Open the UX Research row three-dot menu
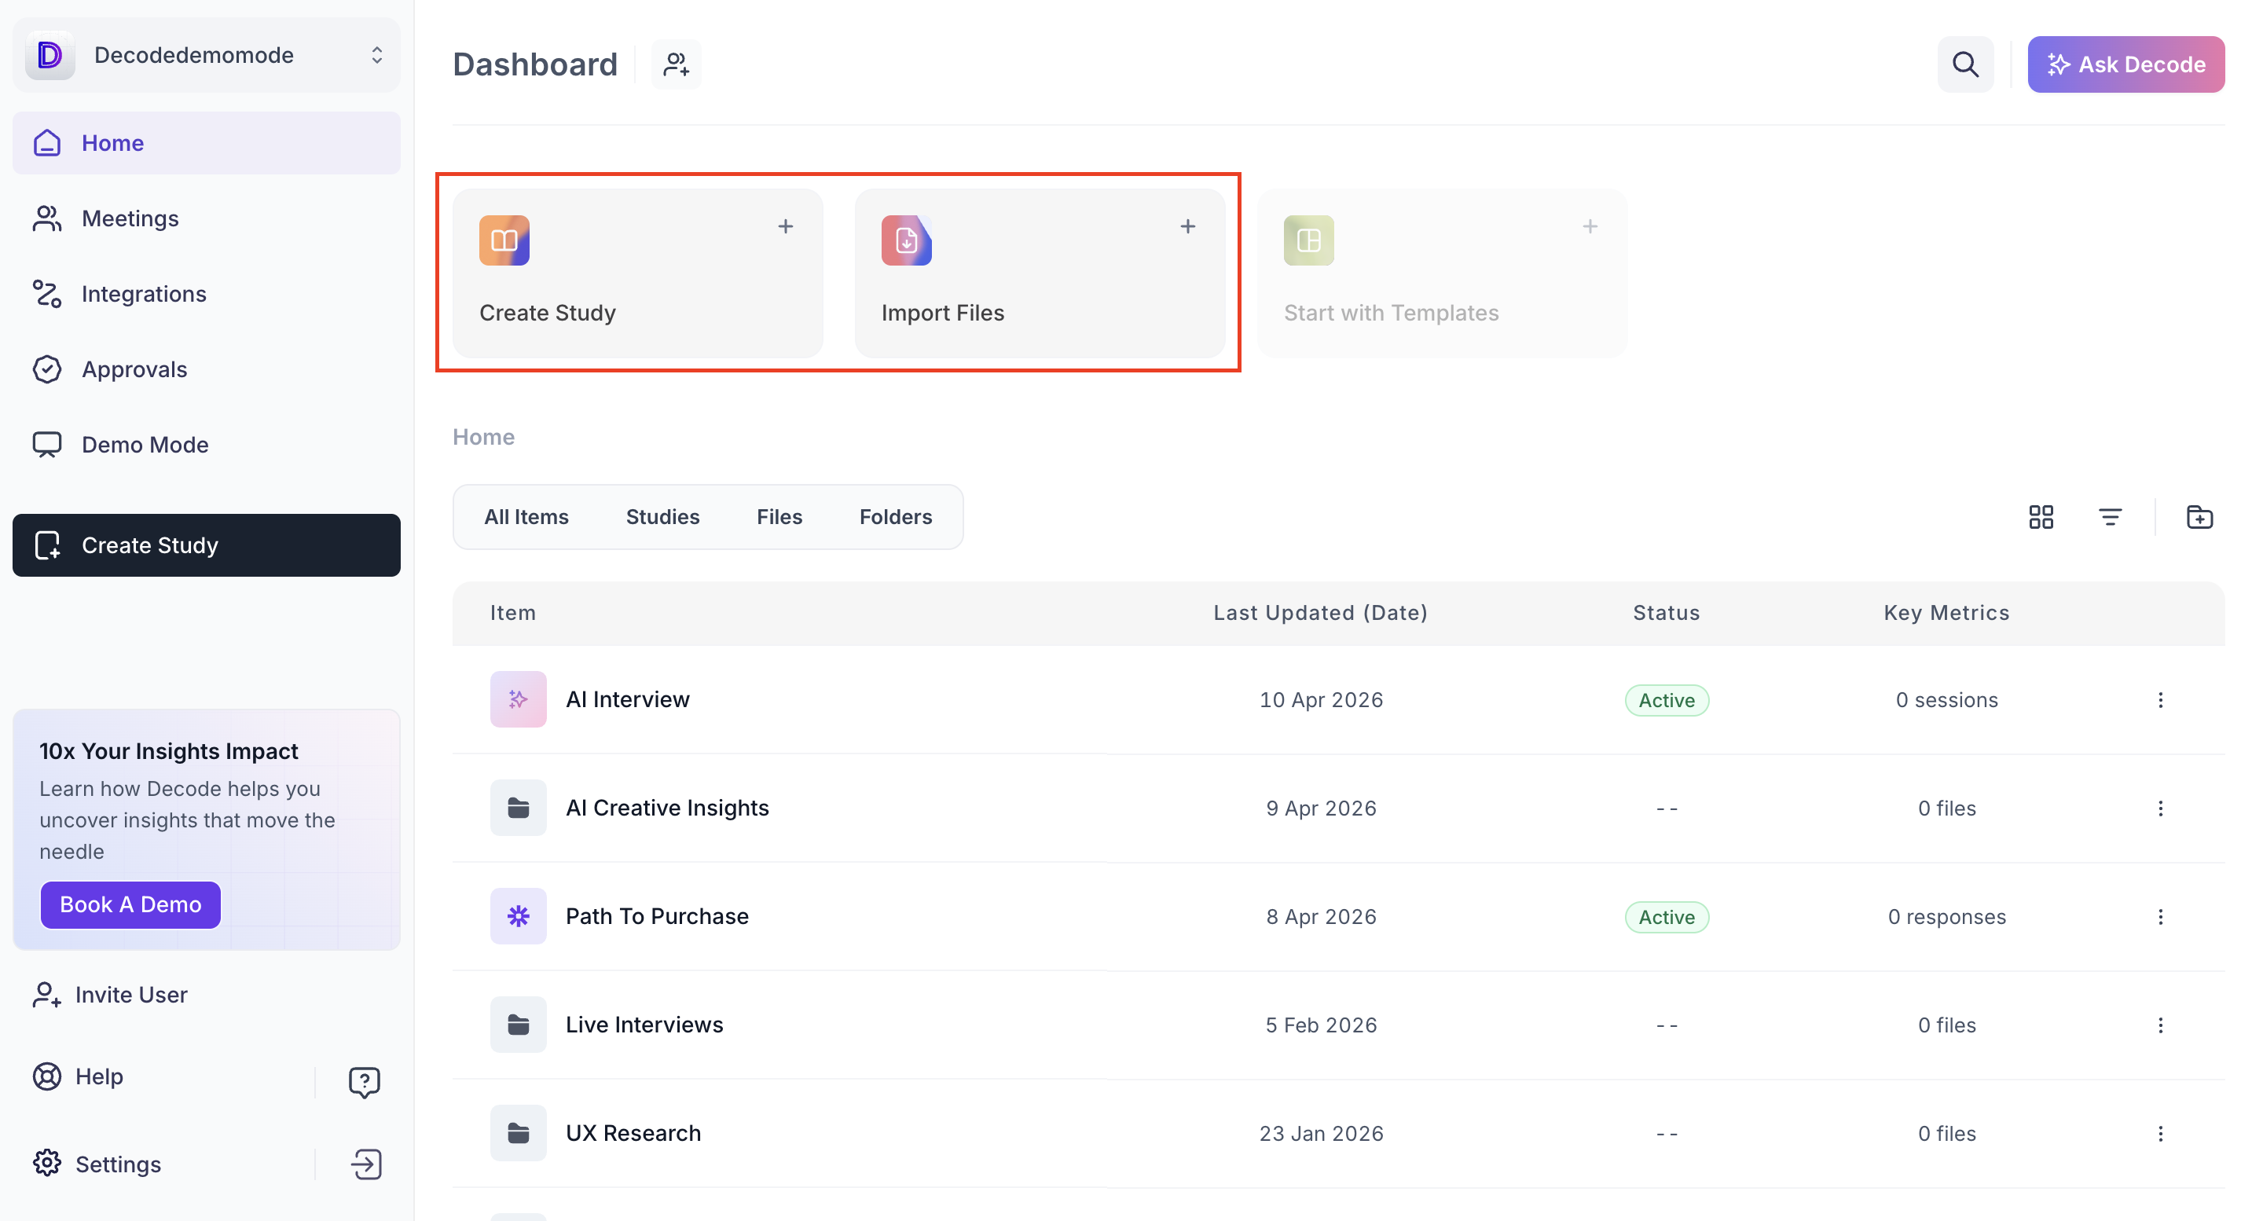This screenshot has width=2263, height=1221. click(2160, 1133)
